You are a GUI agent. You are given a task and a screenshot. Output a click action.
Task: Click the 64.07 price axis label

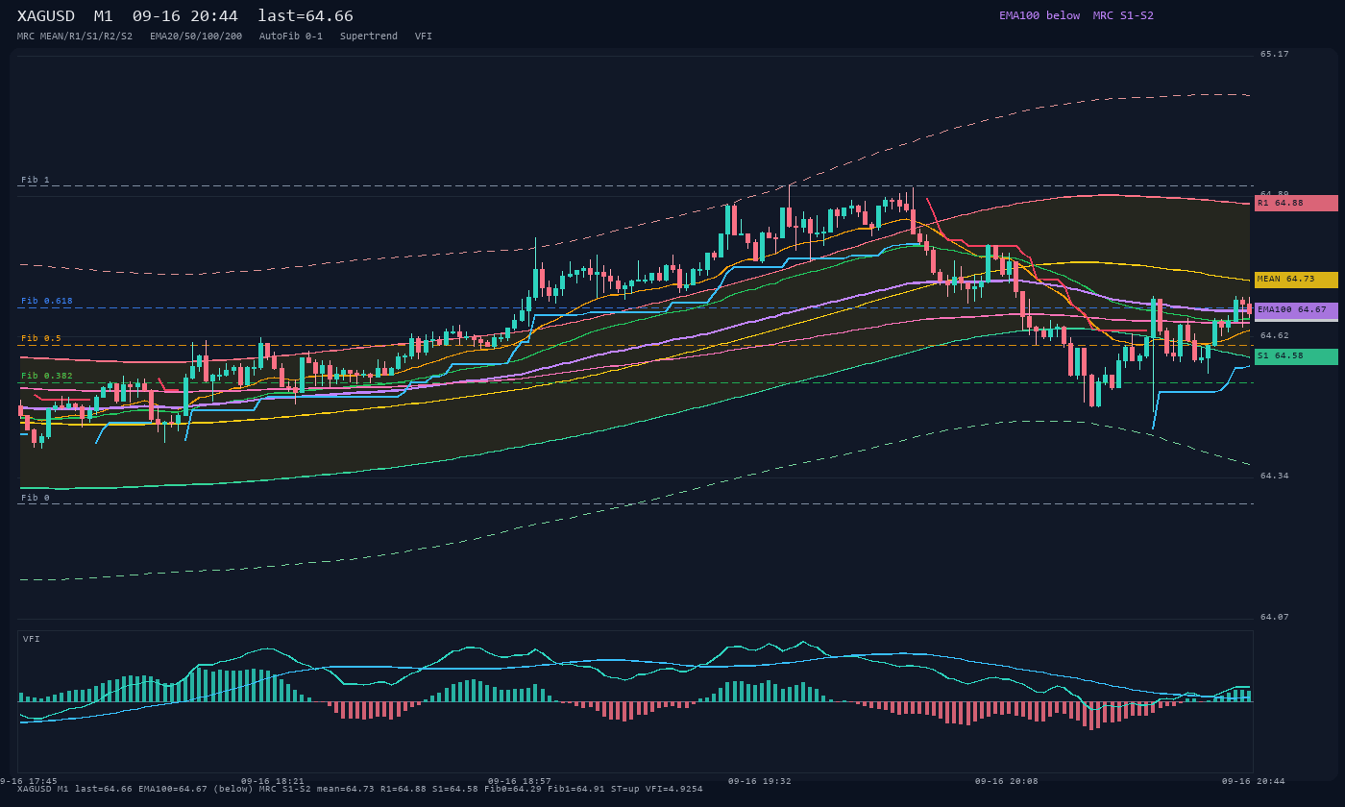[1275, 617]
